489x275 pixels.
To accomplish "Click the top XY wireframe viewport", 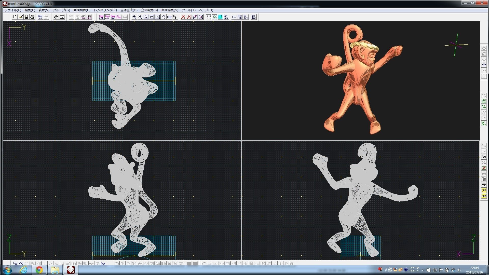I will click(122, 80).
